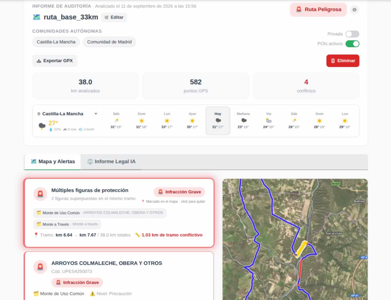Select the Mañana forecast day
Viewport: 391px width, 300px height.
(x=243, y=121)
